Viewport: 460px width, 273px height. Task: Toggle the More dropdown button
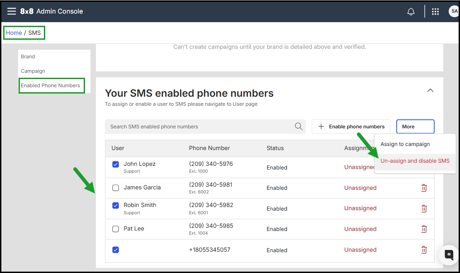pyautogui.click(x=415, y=127)
